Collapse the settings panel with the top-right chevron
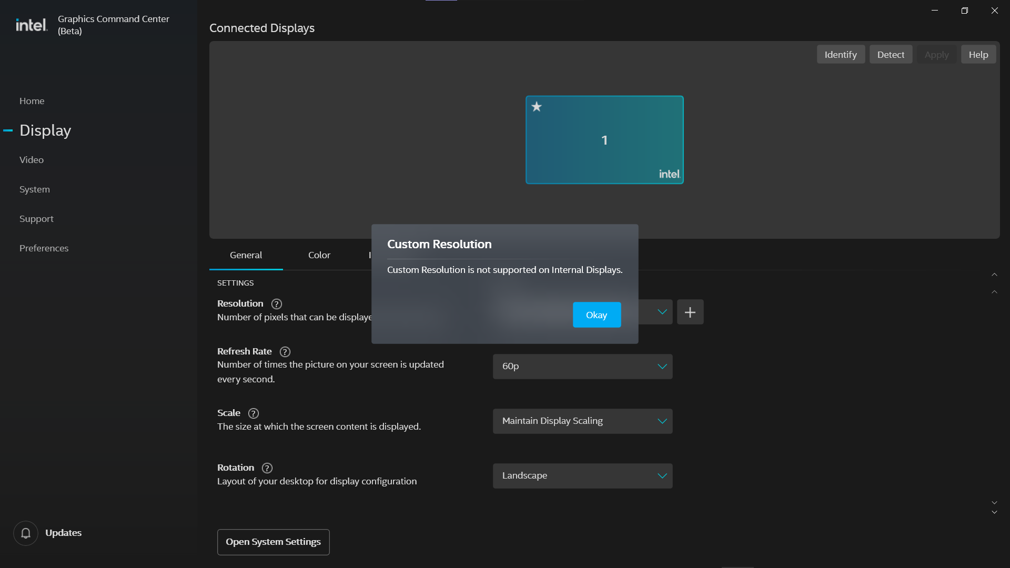The height and width of the screenshot is (568, 1010). [994, 274]
